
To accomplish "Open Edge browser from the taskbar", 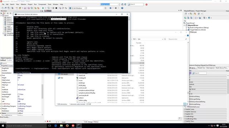I will (55, 126).
